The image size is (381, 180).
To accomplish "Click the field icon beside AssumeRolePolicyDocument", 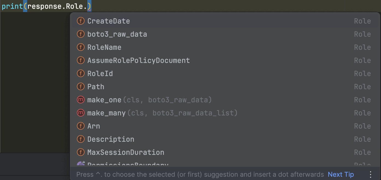I will tap(80, 60).
